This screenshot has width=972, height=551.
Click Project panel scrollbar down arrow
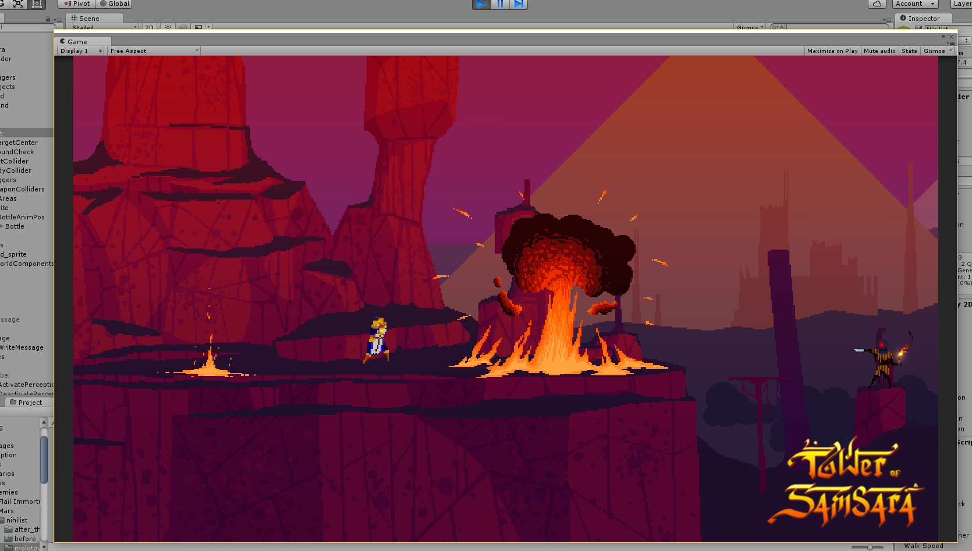[x=44, y=547]
